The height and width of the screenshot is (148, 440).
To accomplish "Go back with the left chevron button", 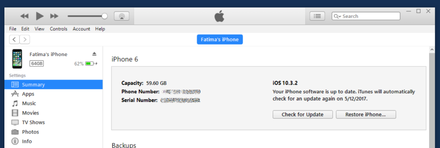I will [14, 40].
